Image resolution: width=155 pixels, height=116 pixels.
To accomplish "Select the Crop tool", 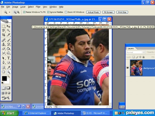I will point(3,35).
